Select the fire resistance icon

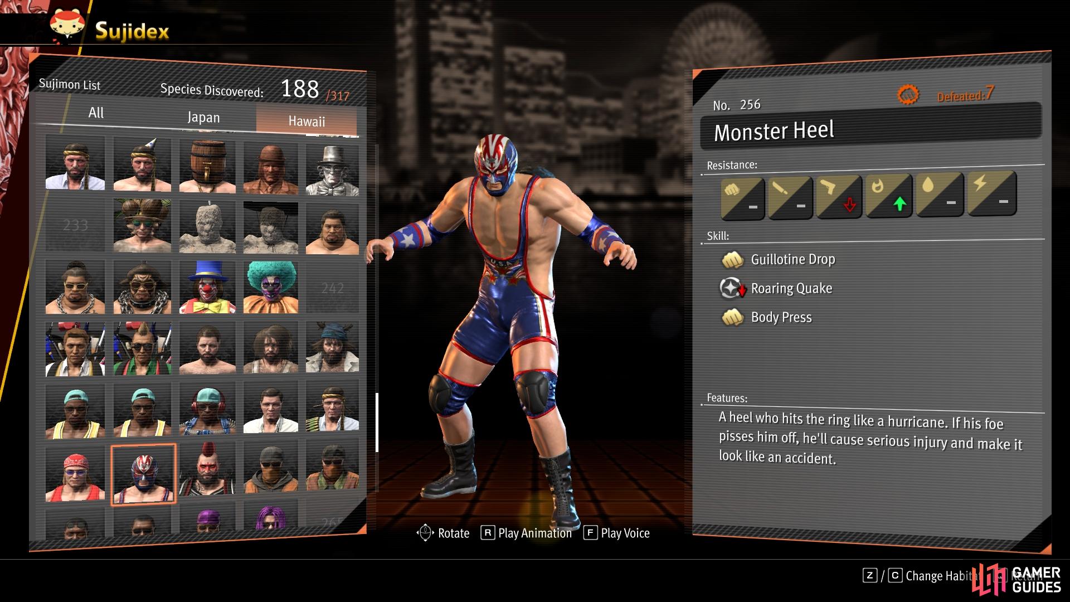(888, 195)
